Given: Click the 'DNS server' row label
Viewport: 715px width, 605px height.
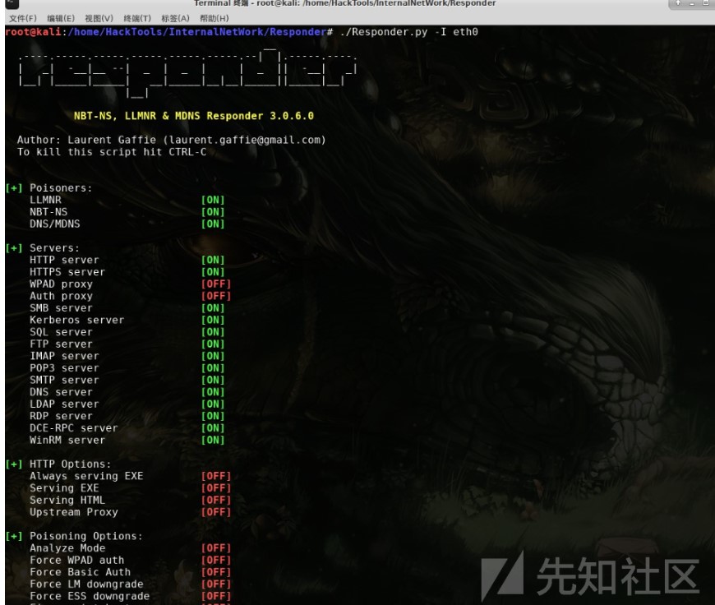Looking at the screenshot, I should (x=61, y=392).
